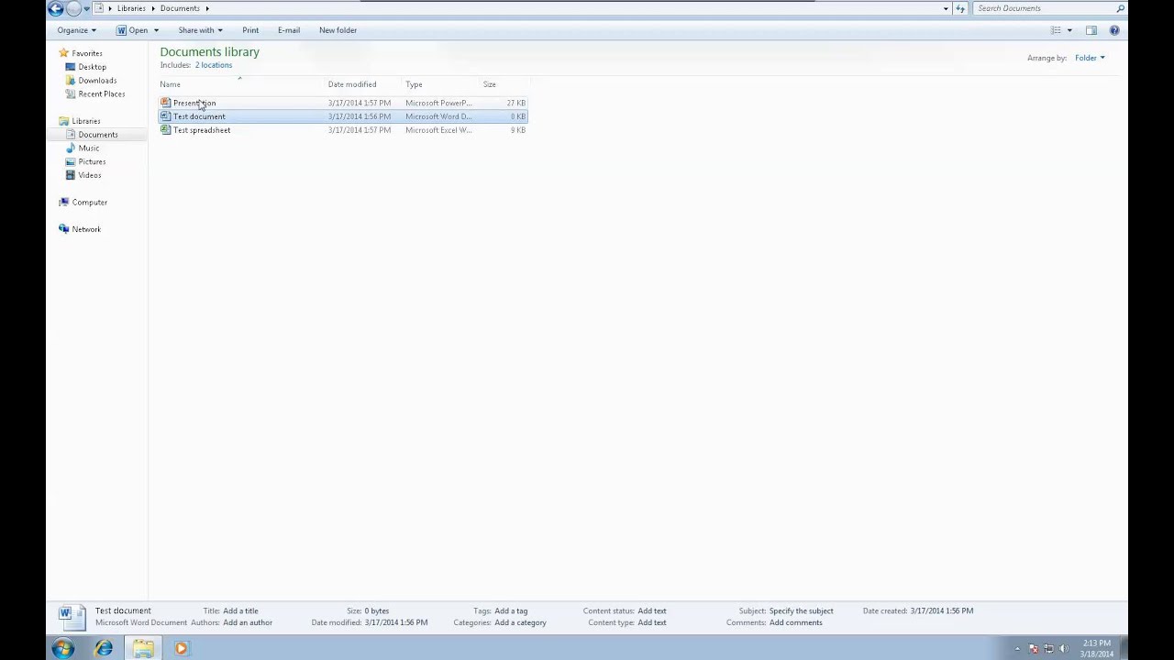
Task: Select Documents in the address breadcrumb
Action: [x=180, y=8]
